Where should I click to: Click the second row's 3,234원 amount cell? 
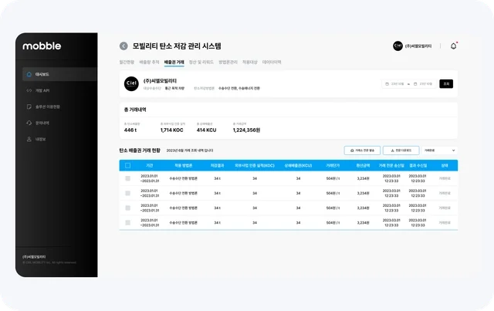pyautogui.click(x=363, y=193)
